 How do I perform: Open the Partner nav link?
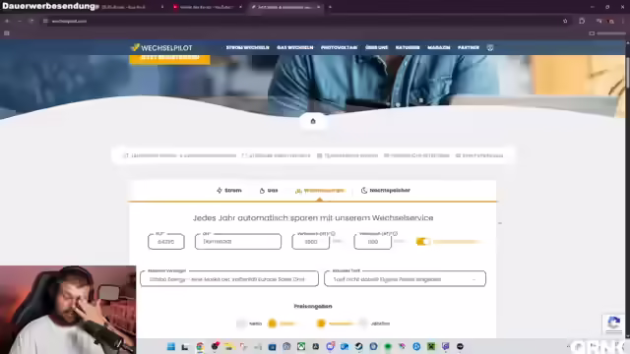tap(469, 48)
